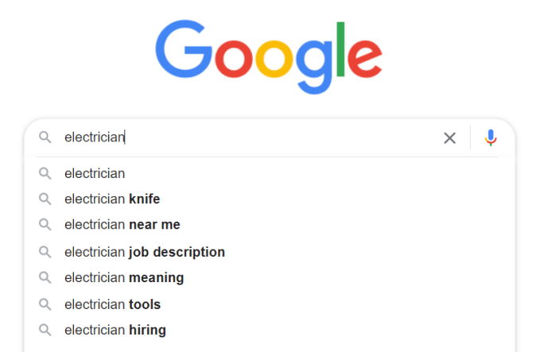Pick the "electrician job description" suggestion
Image resolution: width=548 pixels, height=352 pixels.
(x=270, y=252)
